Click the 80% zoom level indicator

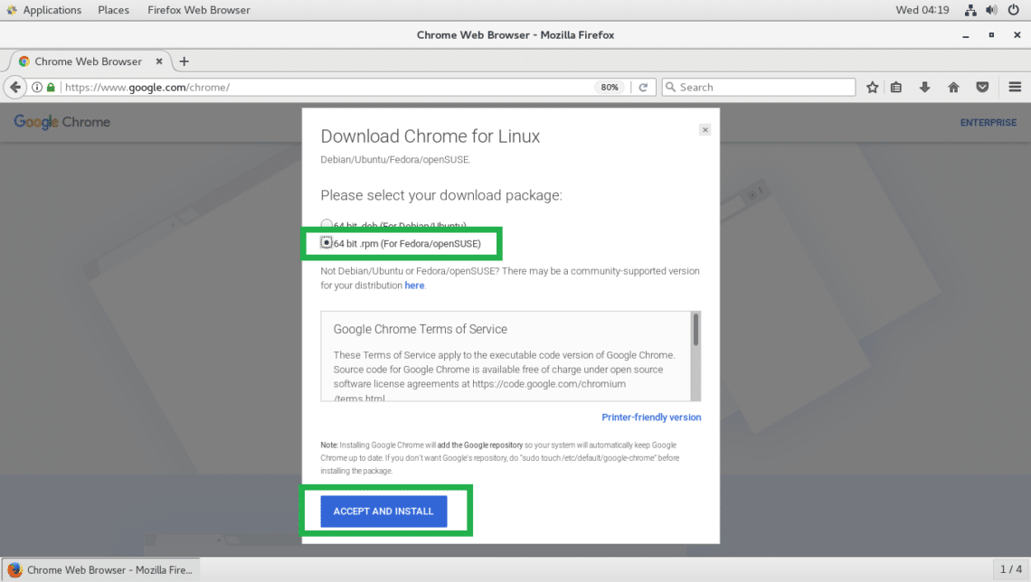[x=610, y=87]
